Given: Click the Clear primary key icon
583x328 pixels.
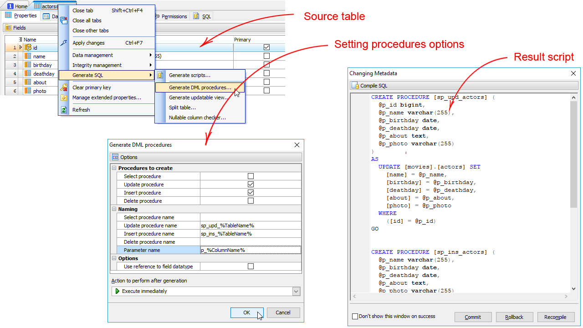Looking at the screenshot, I should [x=64, y=87].
